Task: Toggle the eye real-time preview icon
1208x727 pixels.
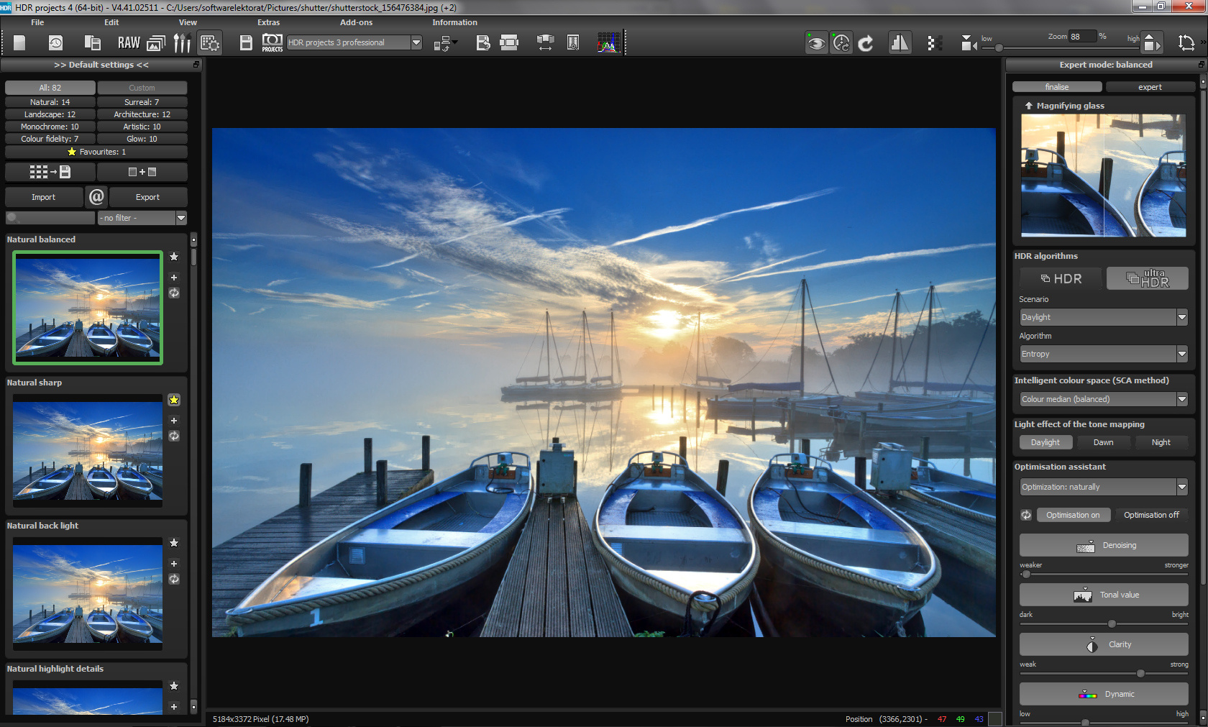Action: 816,43
